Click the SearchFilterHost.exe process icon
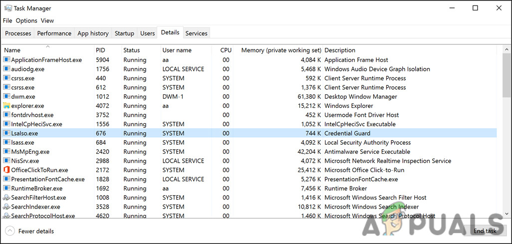 point(6,198)
